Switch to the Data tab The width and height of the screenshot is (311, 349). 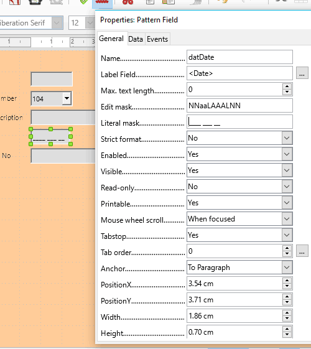point(136,39)
